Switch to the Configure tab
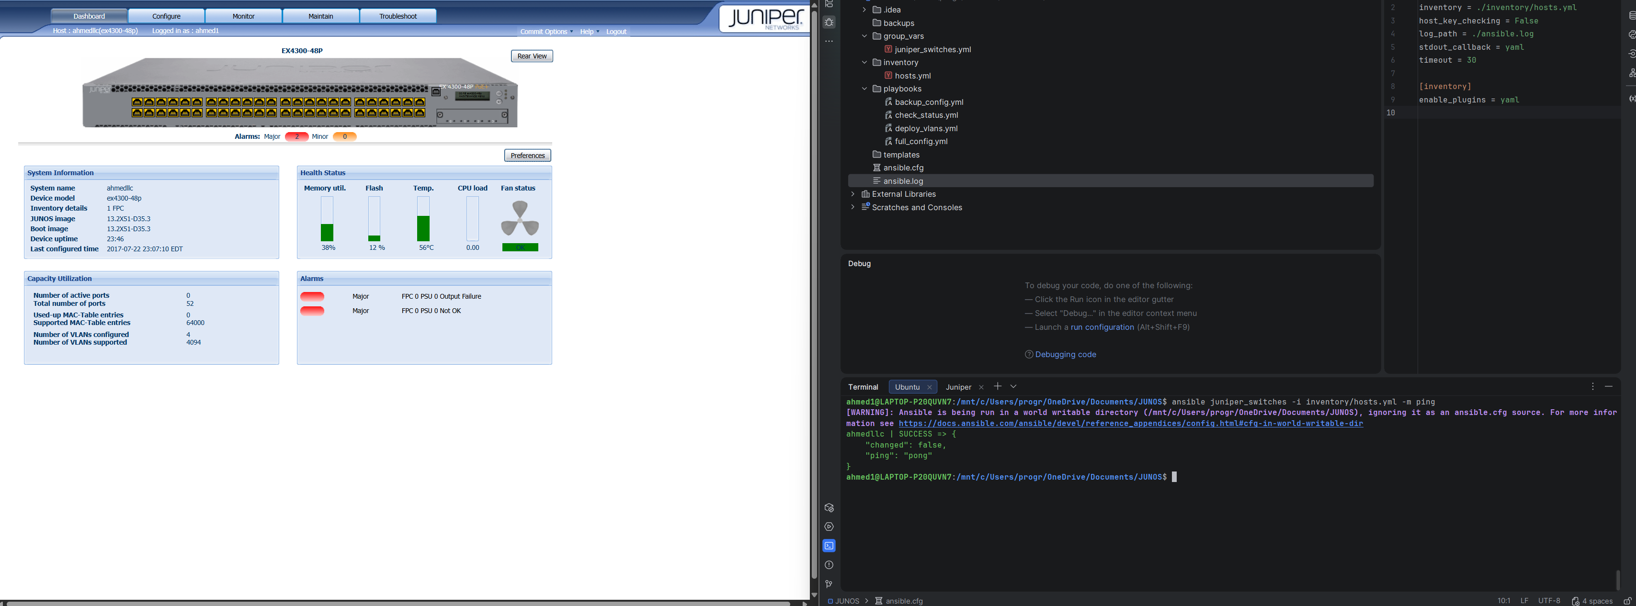This screenshot has height=606, width=1636. (x=166, y=16)
